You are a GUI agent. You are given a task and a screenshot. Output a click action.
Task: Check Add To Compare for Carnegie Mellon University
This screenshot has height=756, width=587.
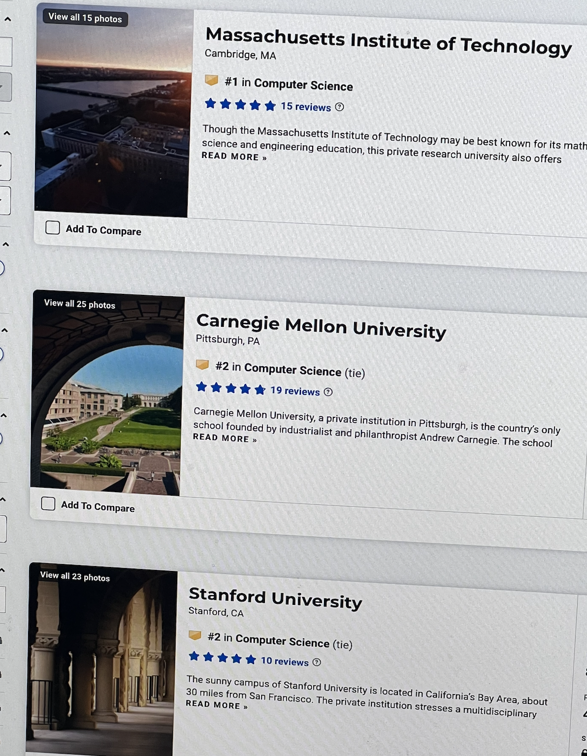(48, 504)
